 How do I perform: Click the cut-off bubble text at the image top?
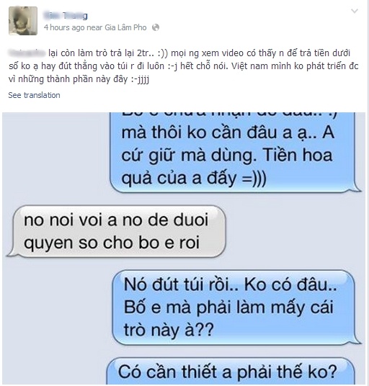pyautogui.click(x=229, y=114)
